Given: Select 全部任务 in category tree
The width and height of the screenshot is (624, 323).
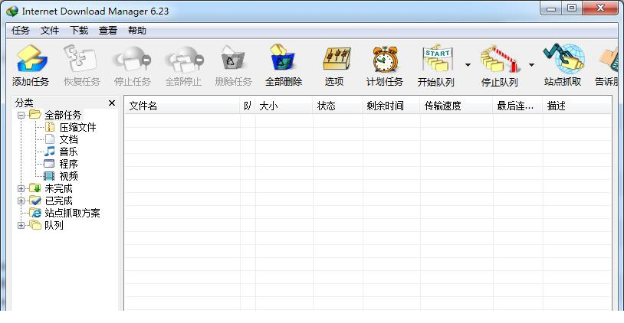Looking at the screenshot, I should pos(63,116).
